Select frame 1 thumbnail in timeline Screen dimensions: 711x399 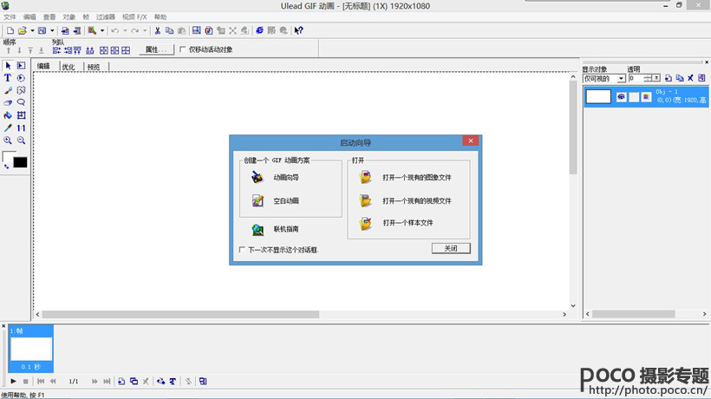point(31,348)
